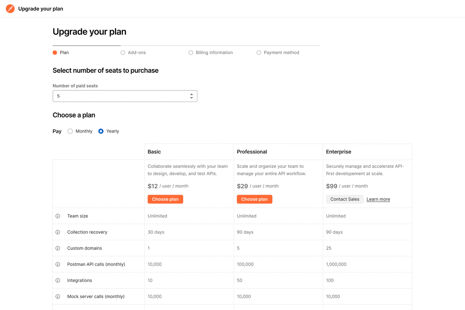Select Monthly payment option
465x310 pixels.
click(x=70, y=131)
